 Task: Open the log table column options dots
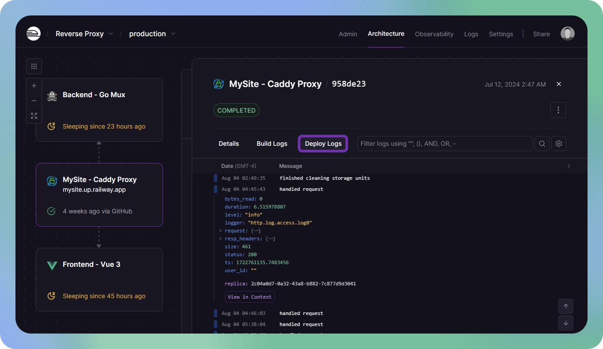coord(569,166)
